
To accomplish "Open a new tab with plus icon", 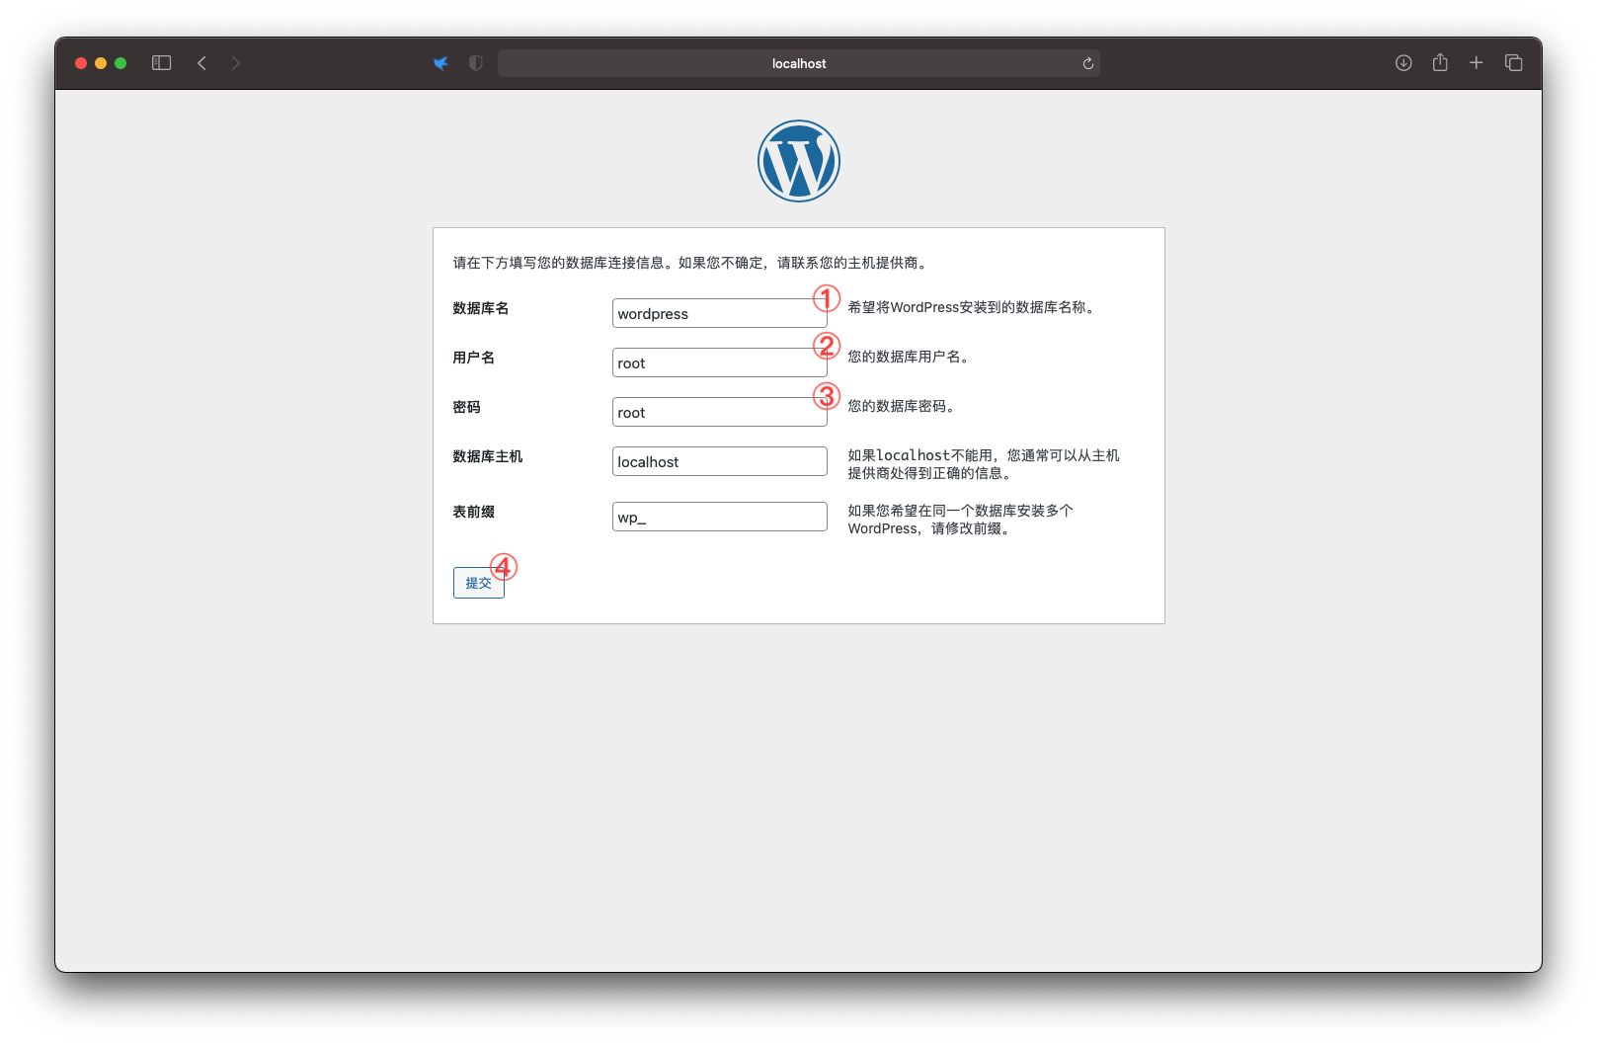I will tap(1476, 63).
